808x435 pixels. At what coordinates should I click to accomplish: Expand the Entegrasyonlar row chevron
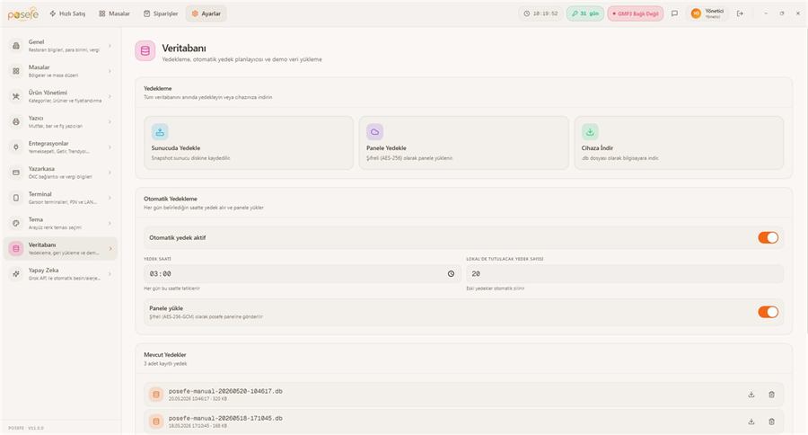point(110,147)
